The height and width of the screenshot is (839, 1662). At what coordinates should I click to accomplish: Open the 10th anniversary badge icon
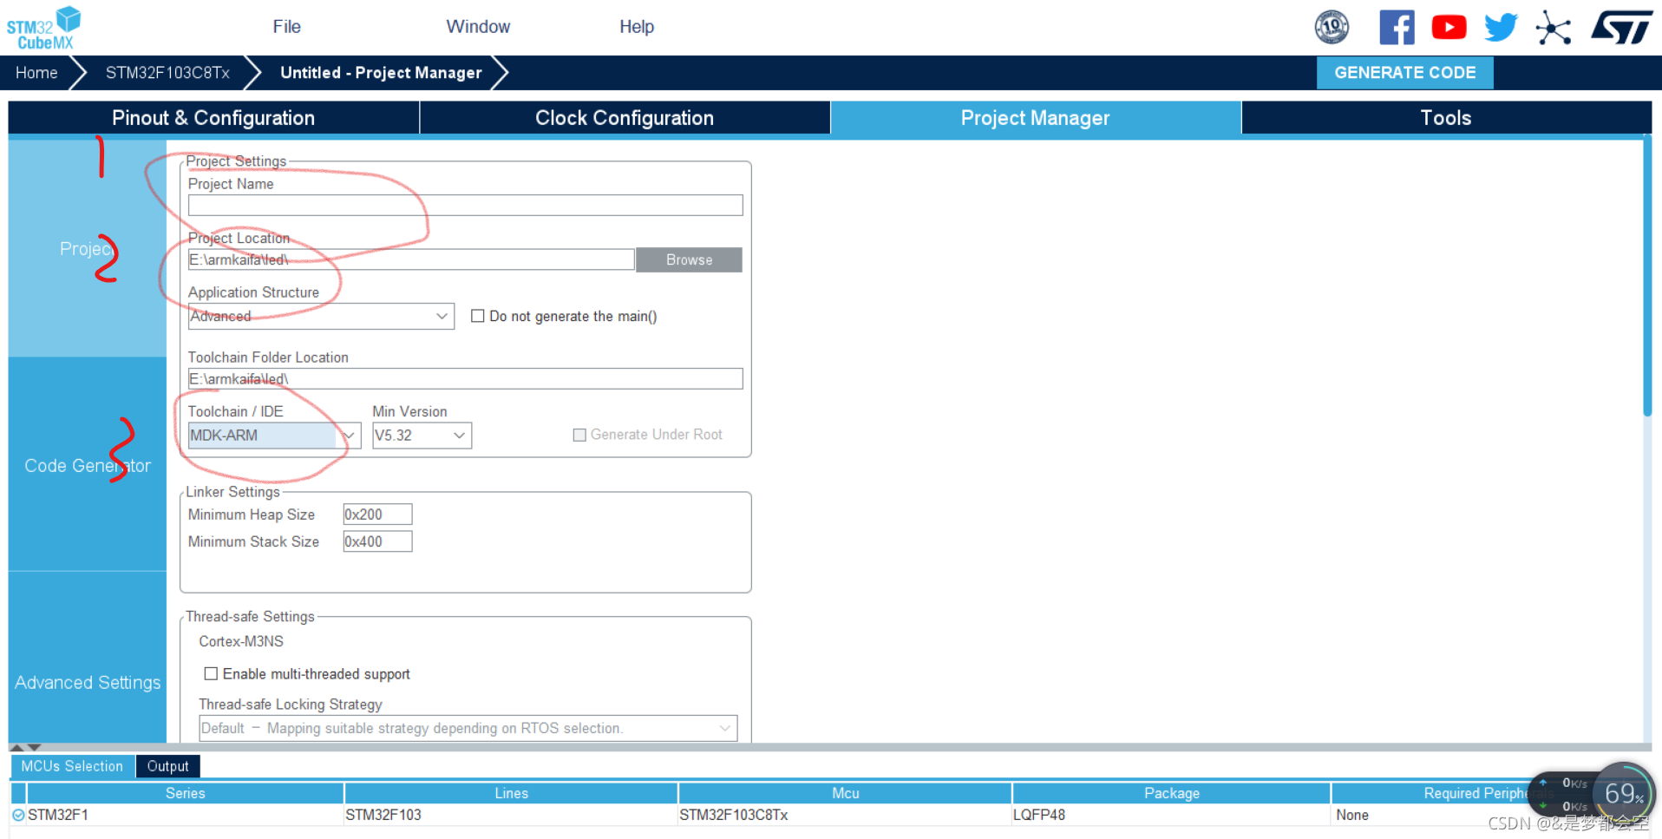1332,27
